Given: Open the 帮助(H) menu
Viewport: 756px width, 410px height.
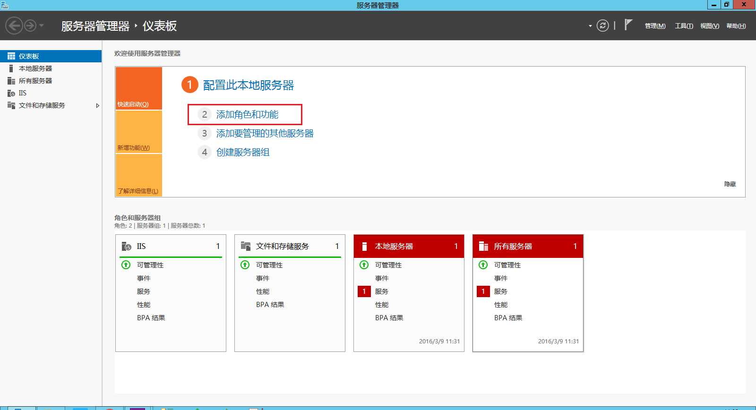Looking at the screenshot, I should click(736, 26).
